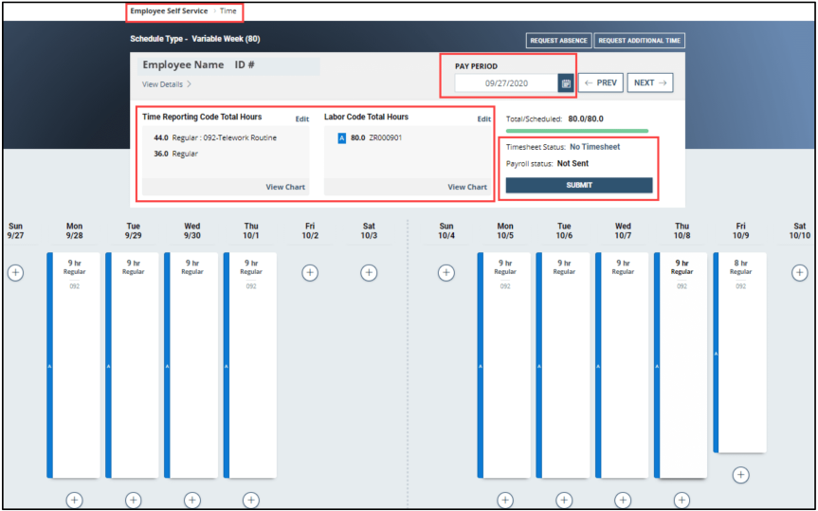Select the Time breadcrumb item

click(228, 11)
